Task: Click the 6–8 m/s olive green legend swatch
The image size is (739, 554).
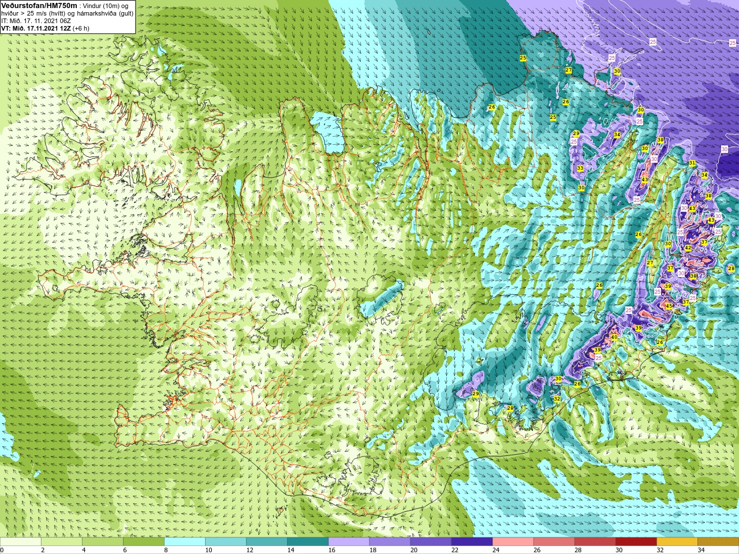Action: click(144, 542)
